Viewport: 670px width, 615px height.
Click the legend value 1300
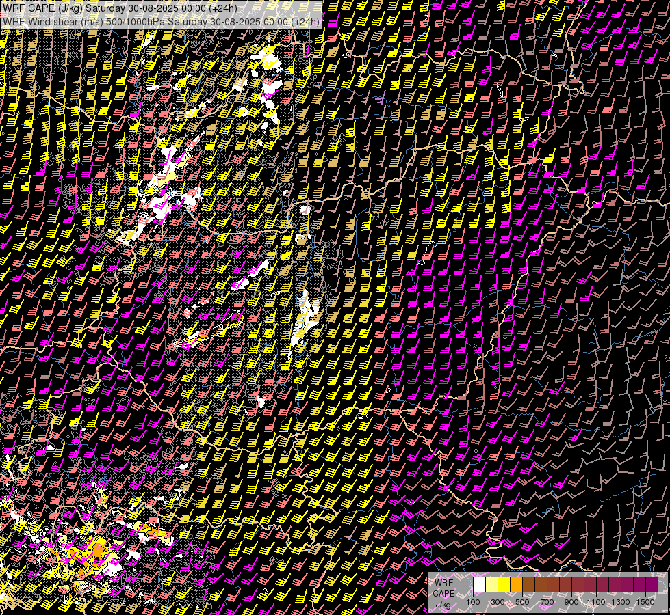pyautogui.click(x=621, y=602)
